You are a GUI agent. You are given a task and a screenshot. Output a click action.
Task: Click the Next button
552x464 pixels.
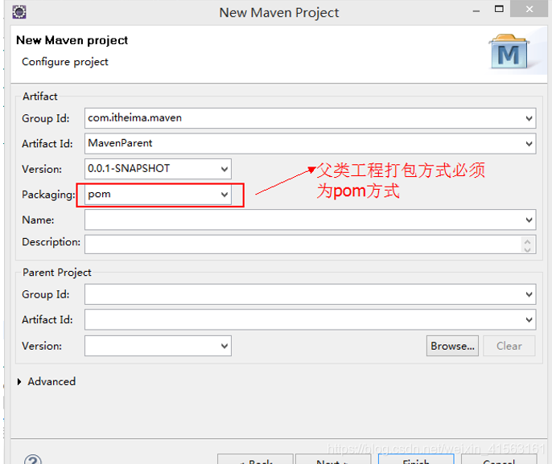333,459
